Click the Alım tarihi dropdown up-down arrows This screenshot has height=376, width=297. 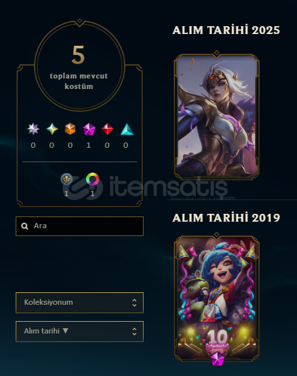pos(134,332)
